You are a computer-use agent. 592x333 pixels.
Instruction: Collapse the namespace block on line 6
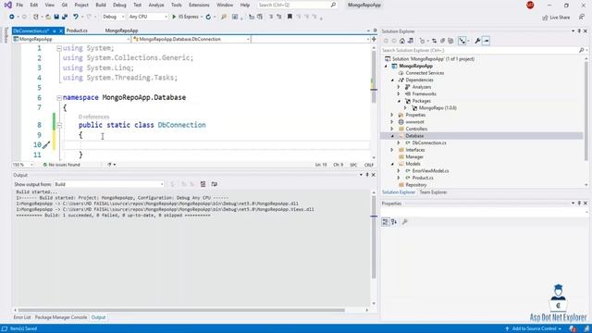[x=59, y=98]
